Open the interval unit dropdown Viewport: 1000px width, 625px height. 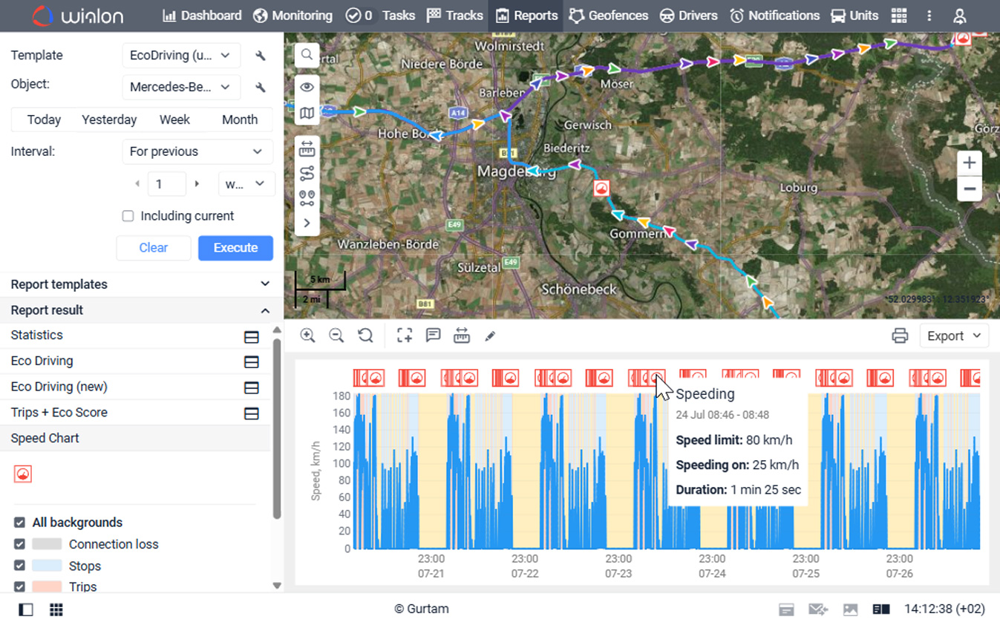coord(246,183)
